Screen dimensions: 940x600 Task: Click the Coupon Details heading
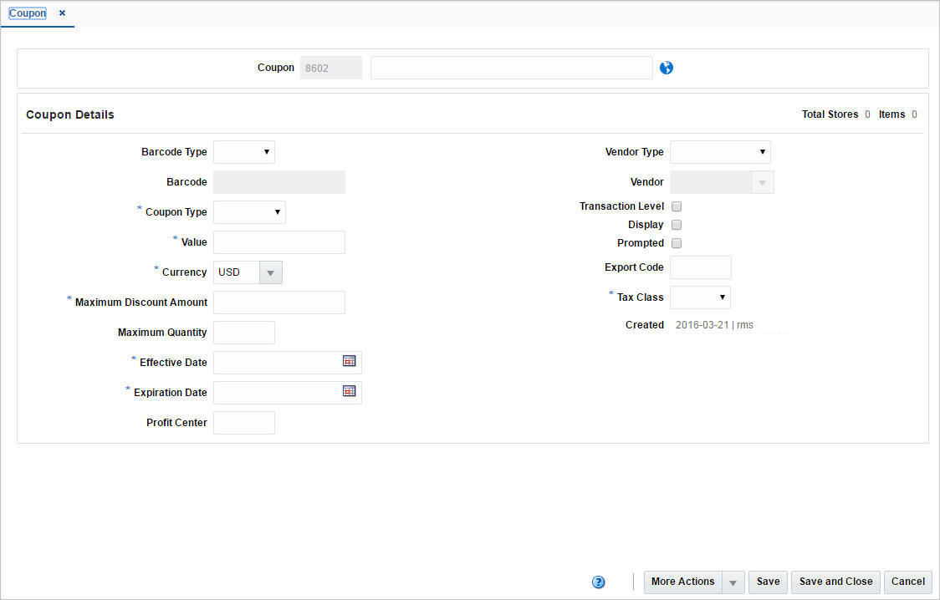pos(70,114)
